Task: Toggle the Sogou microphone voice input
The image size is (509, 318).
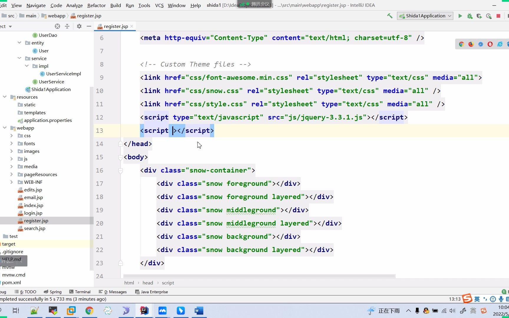Action: pos(501,299)
